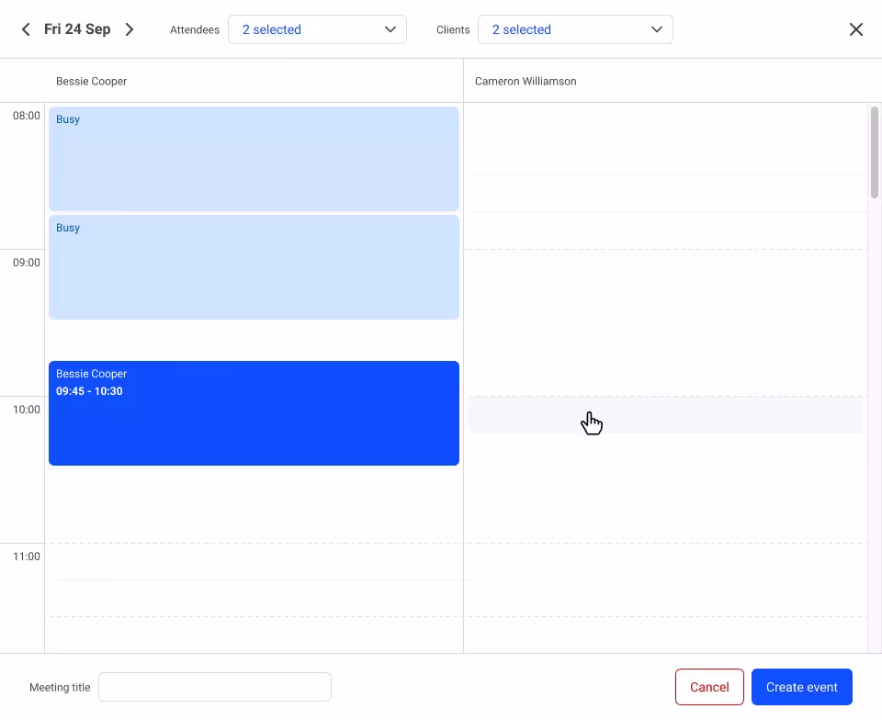Click highlighted 10:00 slot in Cameron Williamson column
The image size is (882, 720).
(665, 415)
